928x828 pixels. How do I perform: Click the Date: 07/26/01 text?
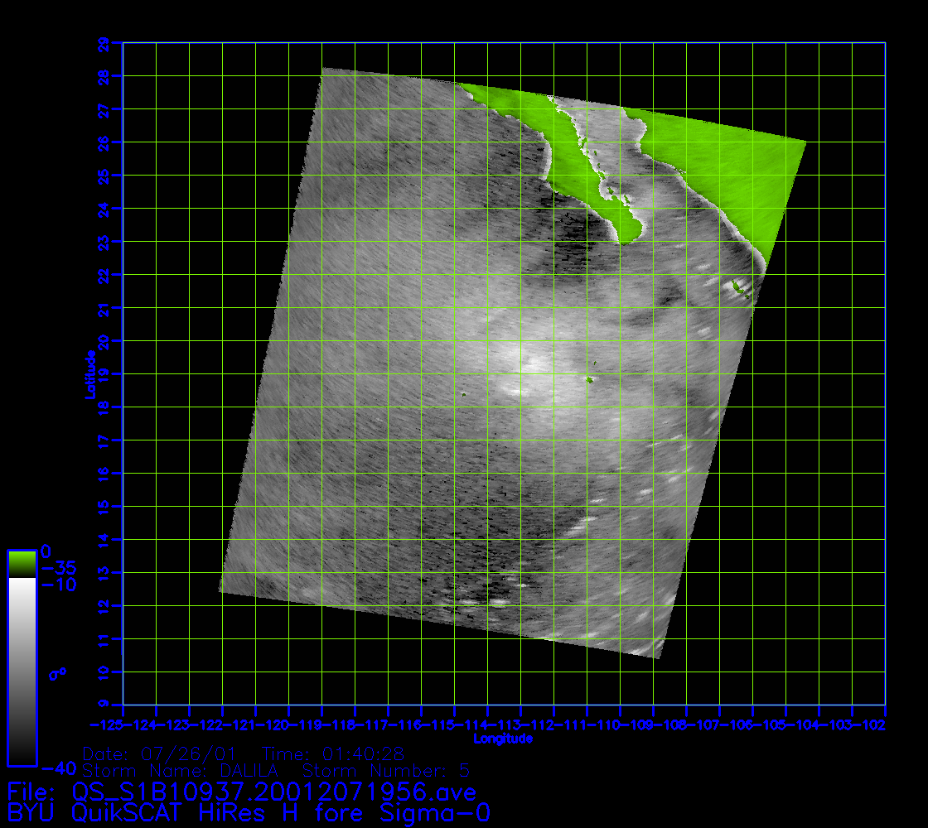(160, 754)
